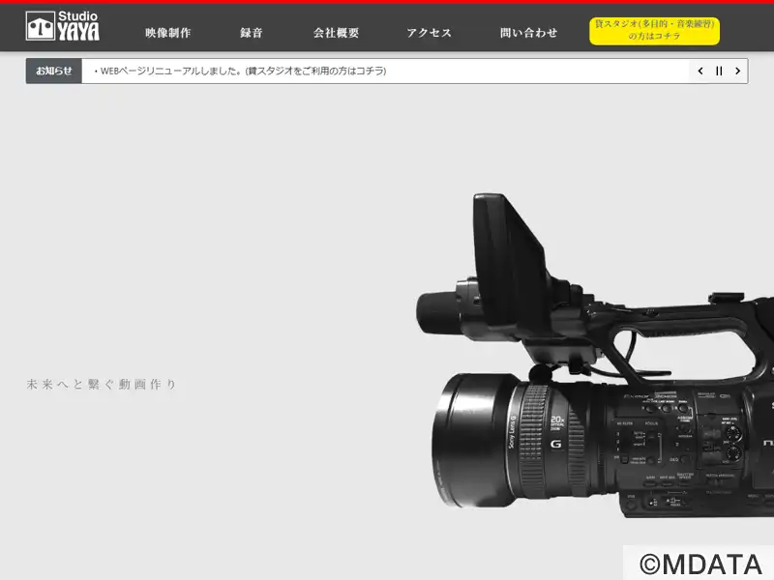Open the アクセス navigation item
774x580 pixels.
429,33
